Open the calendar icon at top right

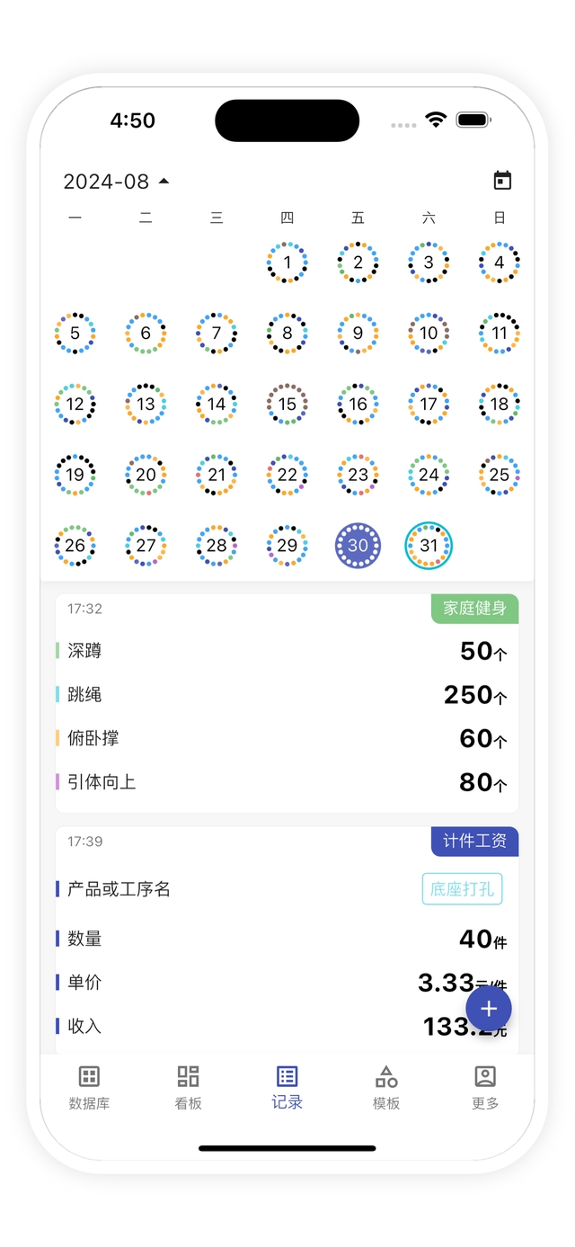tap(502, 181)
